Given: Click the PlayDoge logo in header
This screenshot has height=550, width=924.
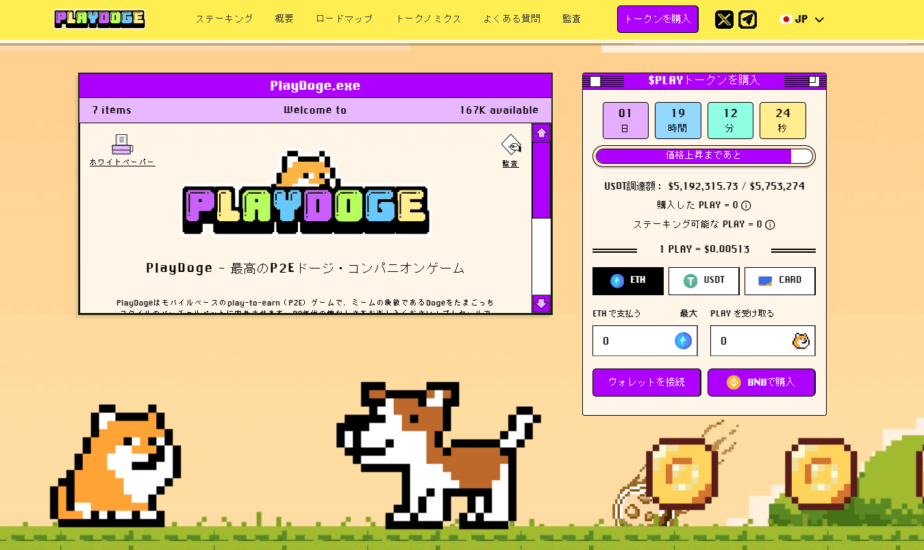Looking at the screenshot, I should click(100, 19).
